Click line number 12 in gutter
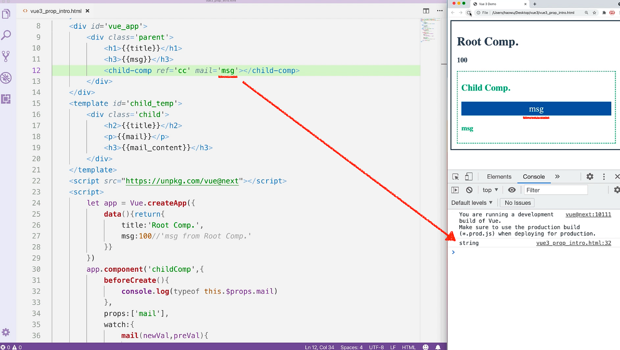 coord(36,70)
